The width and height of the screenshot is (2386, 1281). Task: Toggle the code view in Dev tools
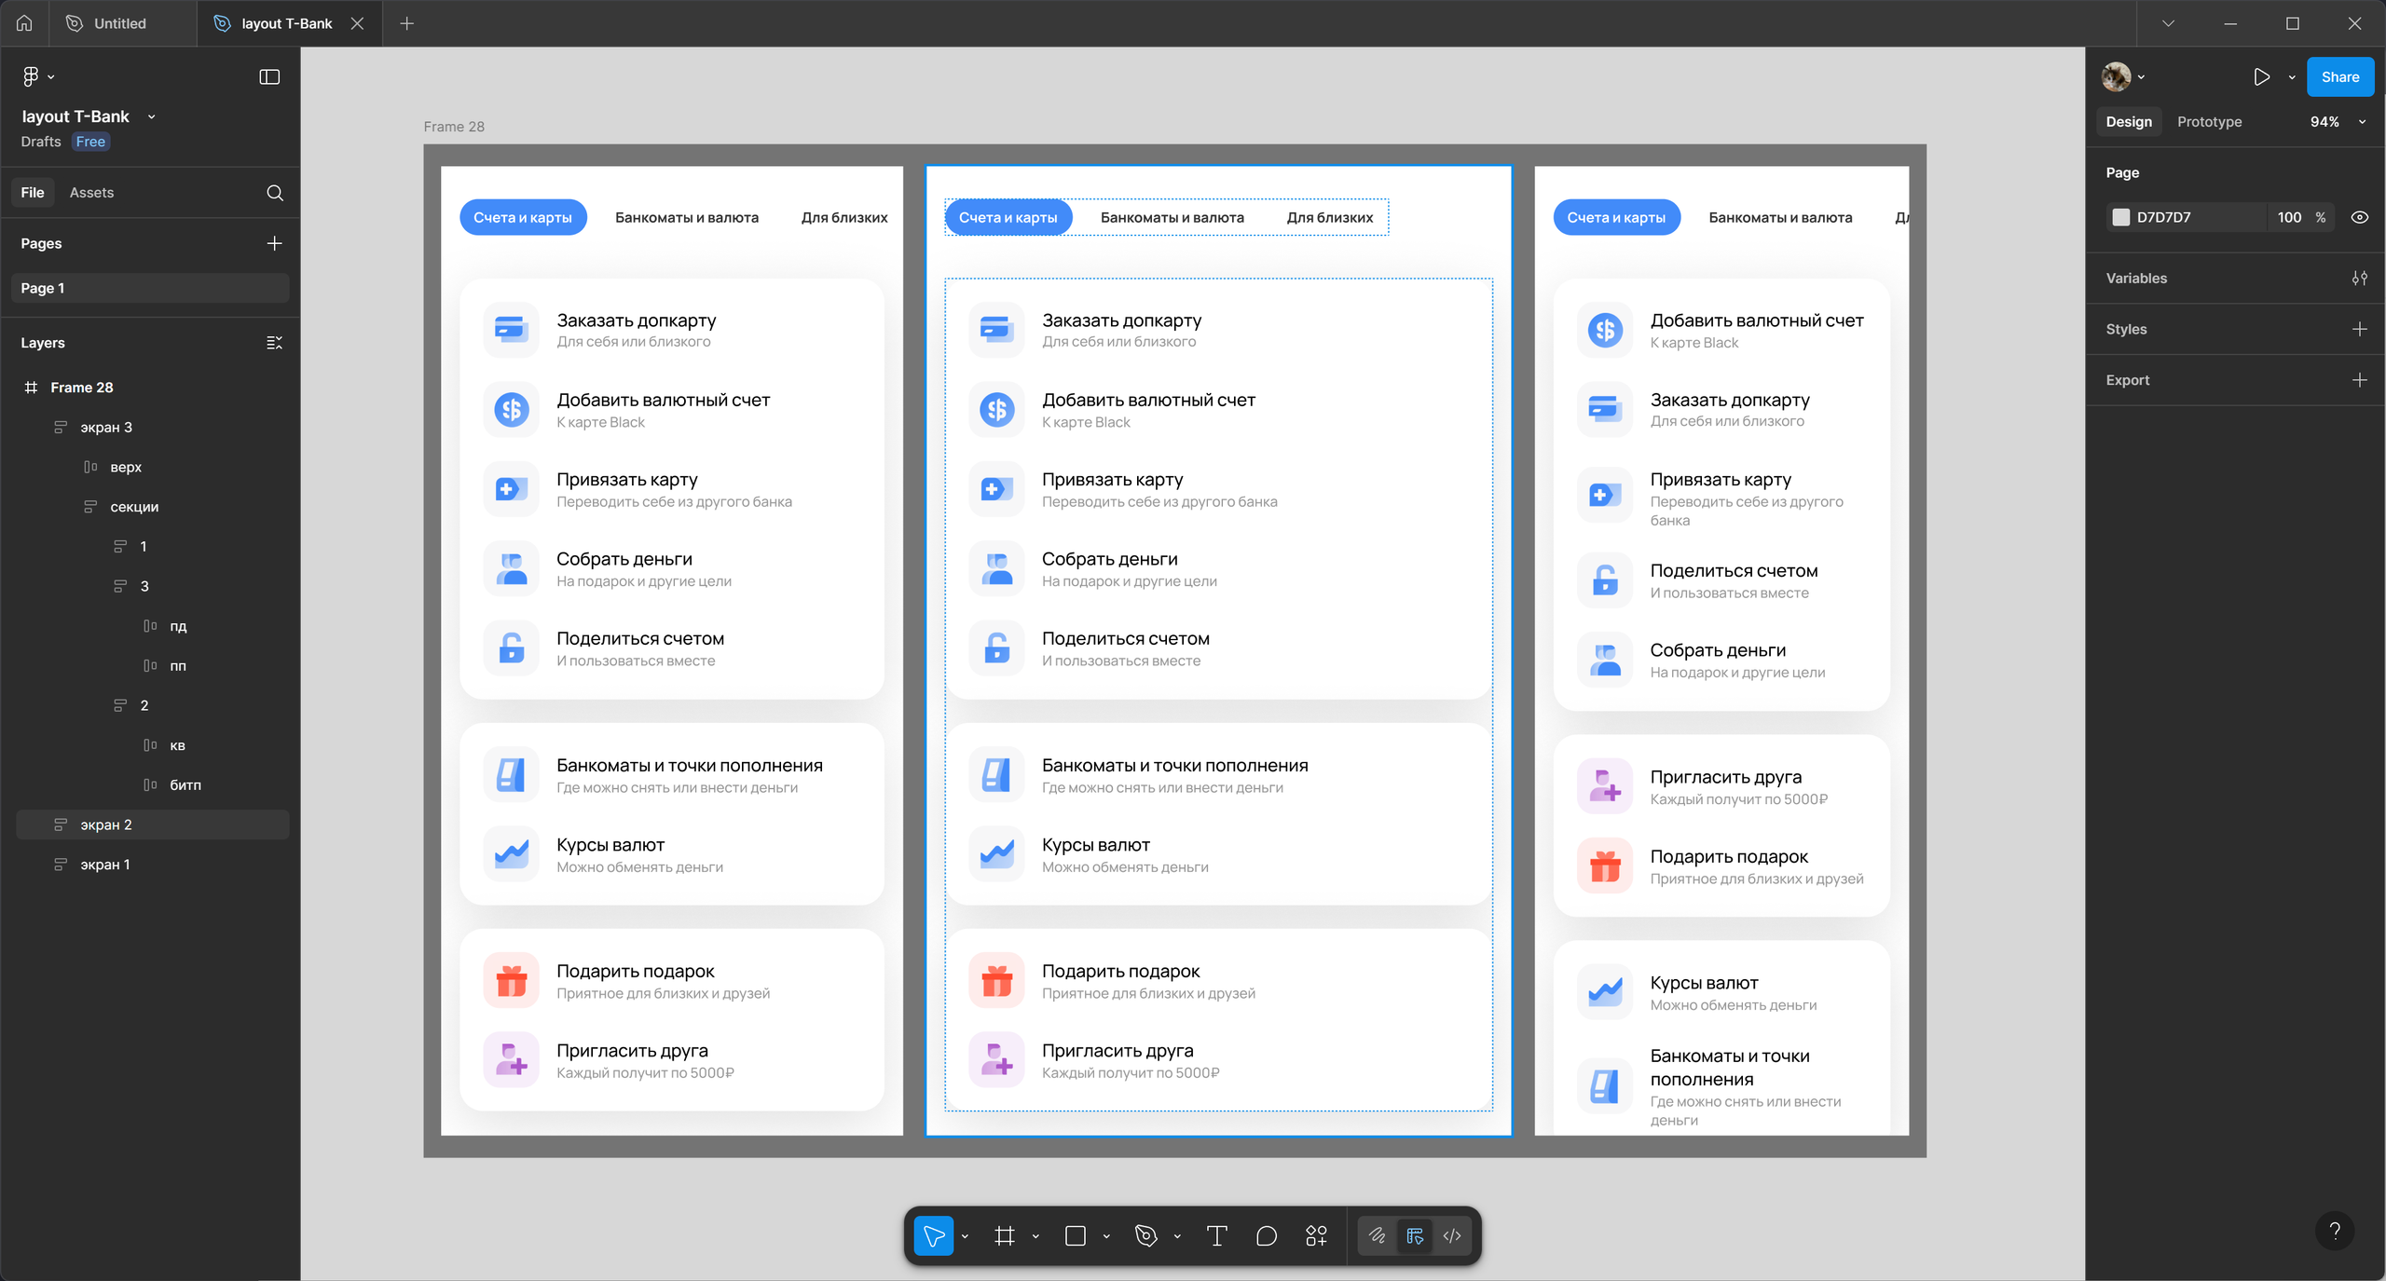(1451, 1235)
